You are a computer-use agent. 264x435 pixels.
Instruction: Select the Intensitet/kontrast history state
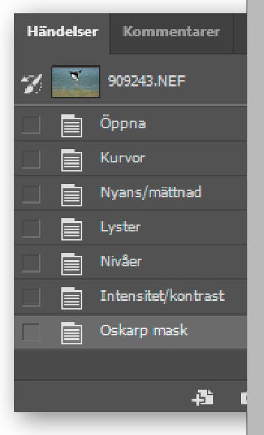[130, 296]
